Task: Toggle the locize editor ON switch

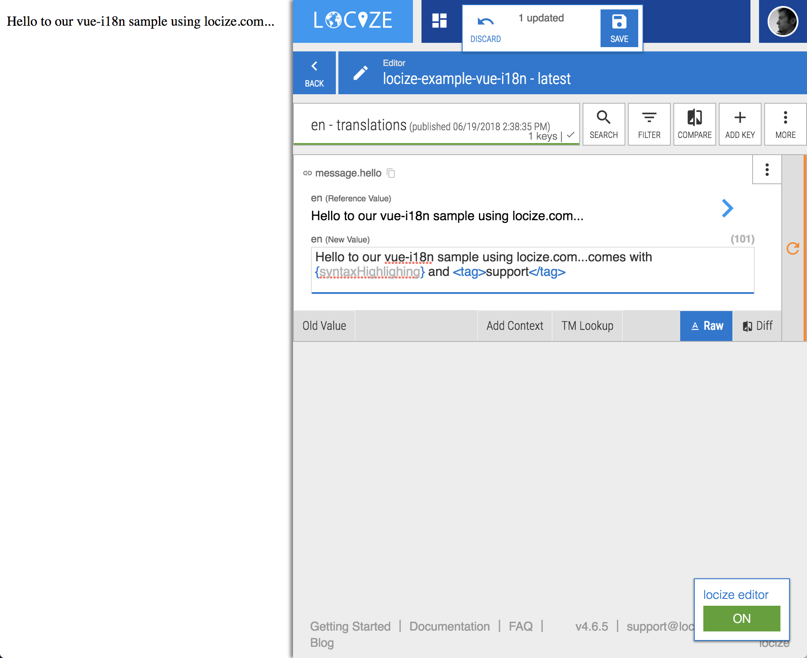Action: tap(741, 618)
